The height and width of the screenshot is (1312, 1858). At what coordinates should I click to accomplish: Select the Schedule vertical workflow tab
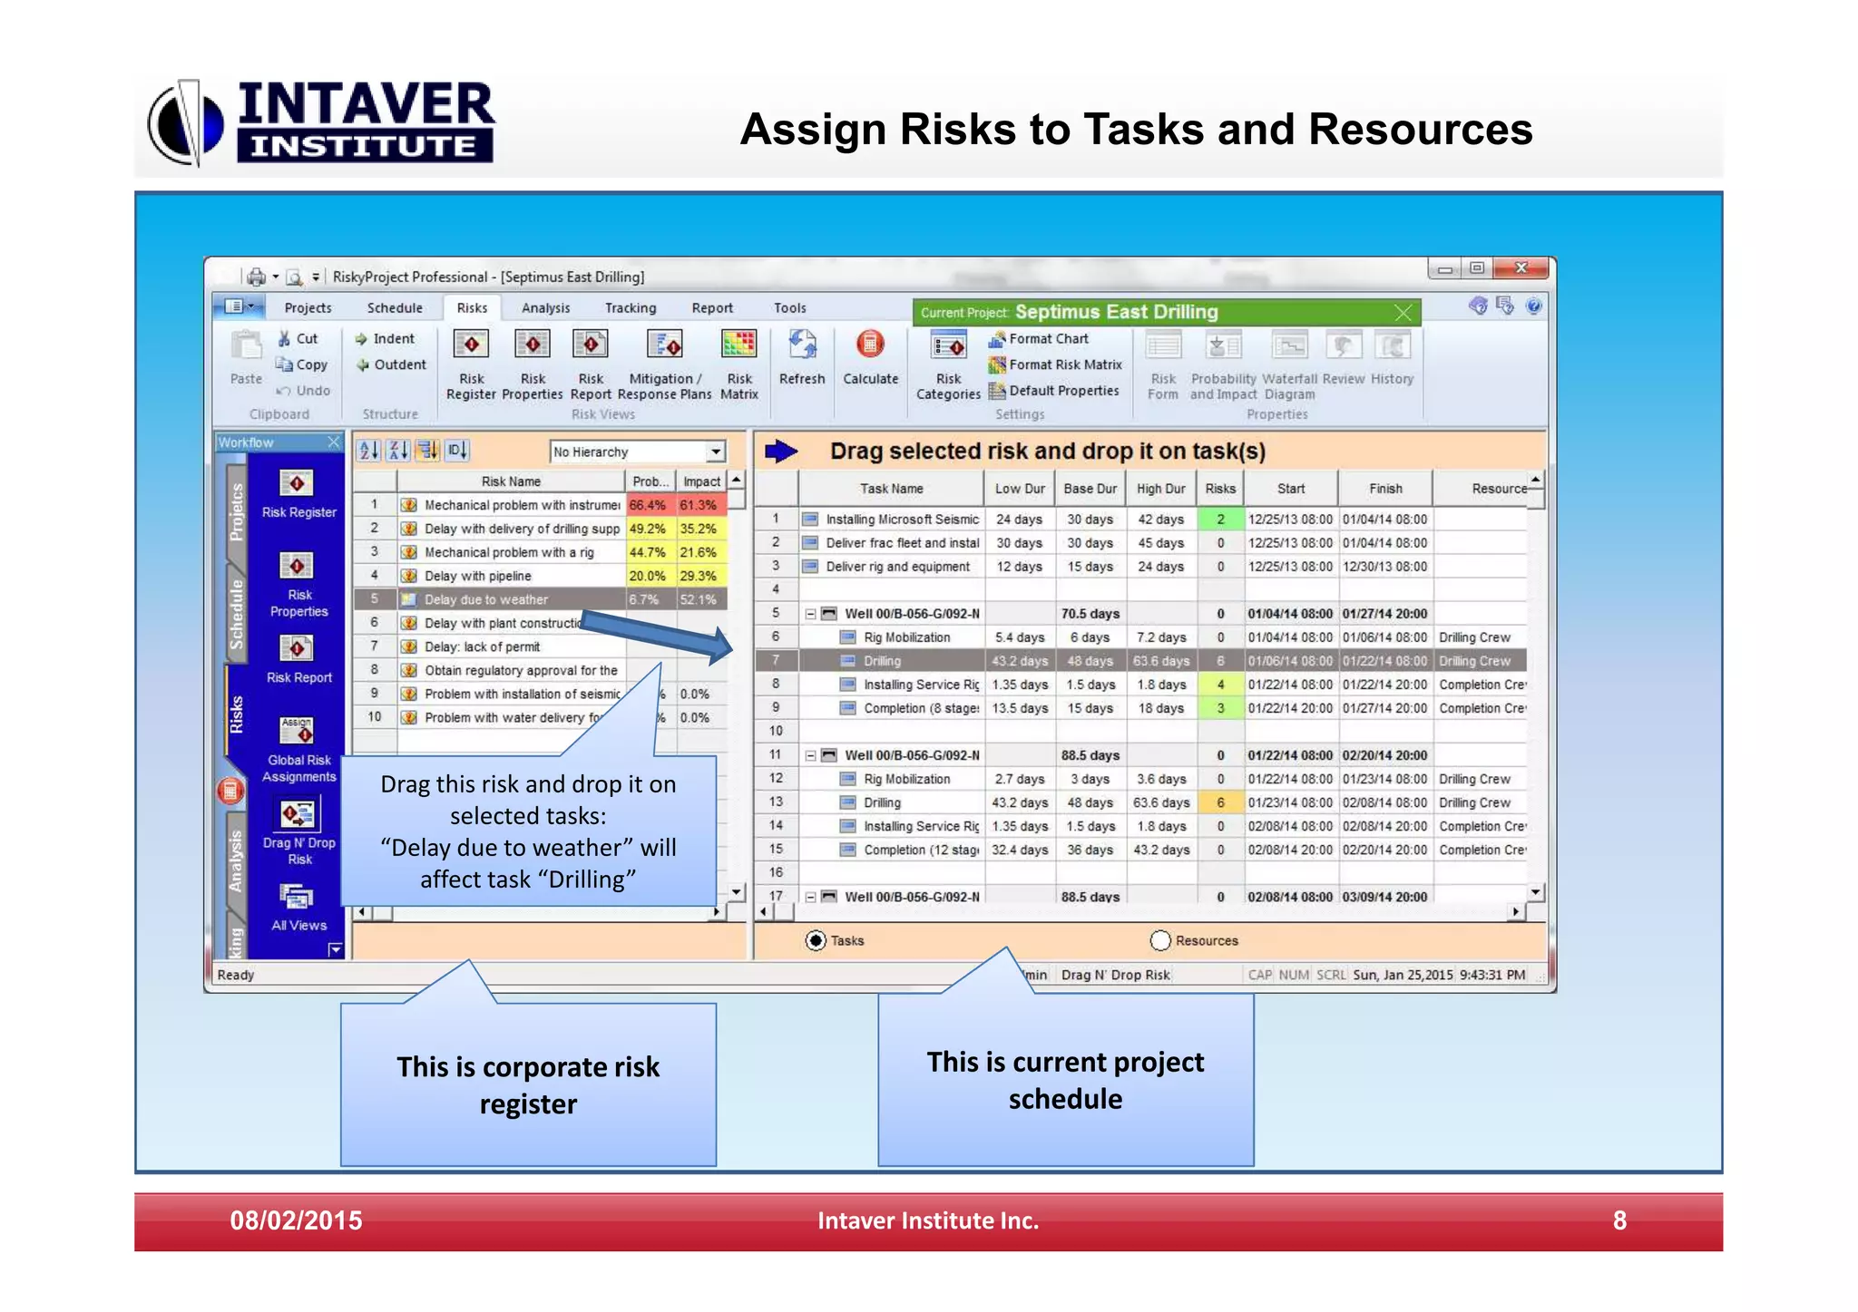point(236,614)
